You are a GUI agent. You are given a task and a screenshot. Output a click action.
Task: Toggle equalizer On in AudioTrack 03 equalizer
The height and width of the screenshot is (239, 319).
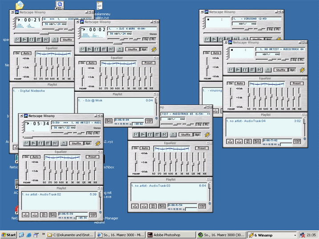click(136, 148)
